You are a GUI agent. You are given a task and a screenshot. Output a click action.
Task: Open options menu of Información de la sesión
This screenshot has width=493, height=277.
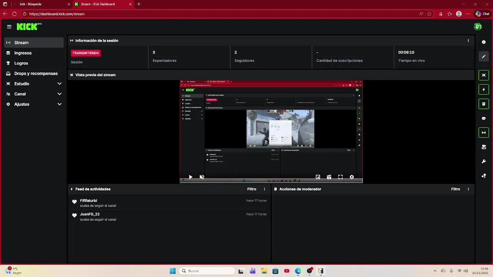(x=468, y=40)
